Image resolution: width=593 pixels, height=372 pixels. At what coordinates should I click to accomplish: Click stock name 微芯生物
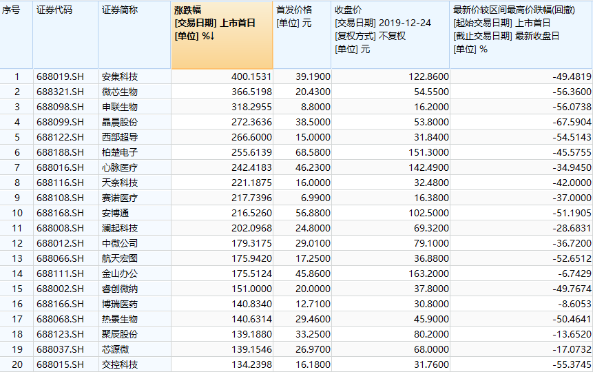pyautogui.click(x=120, y=92)
